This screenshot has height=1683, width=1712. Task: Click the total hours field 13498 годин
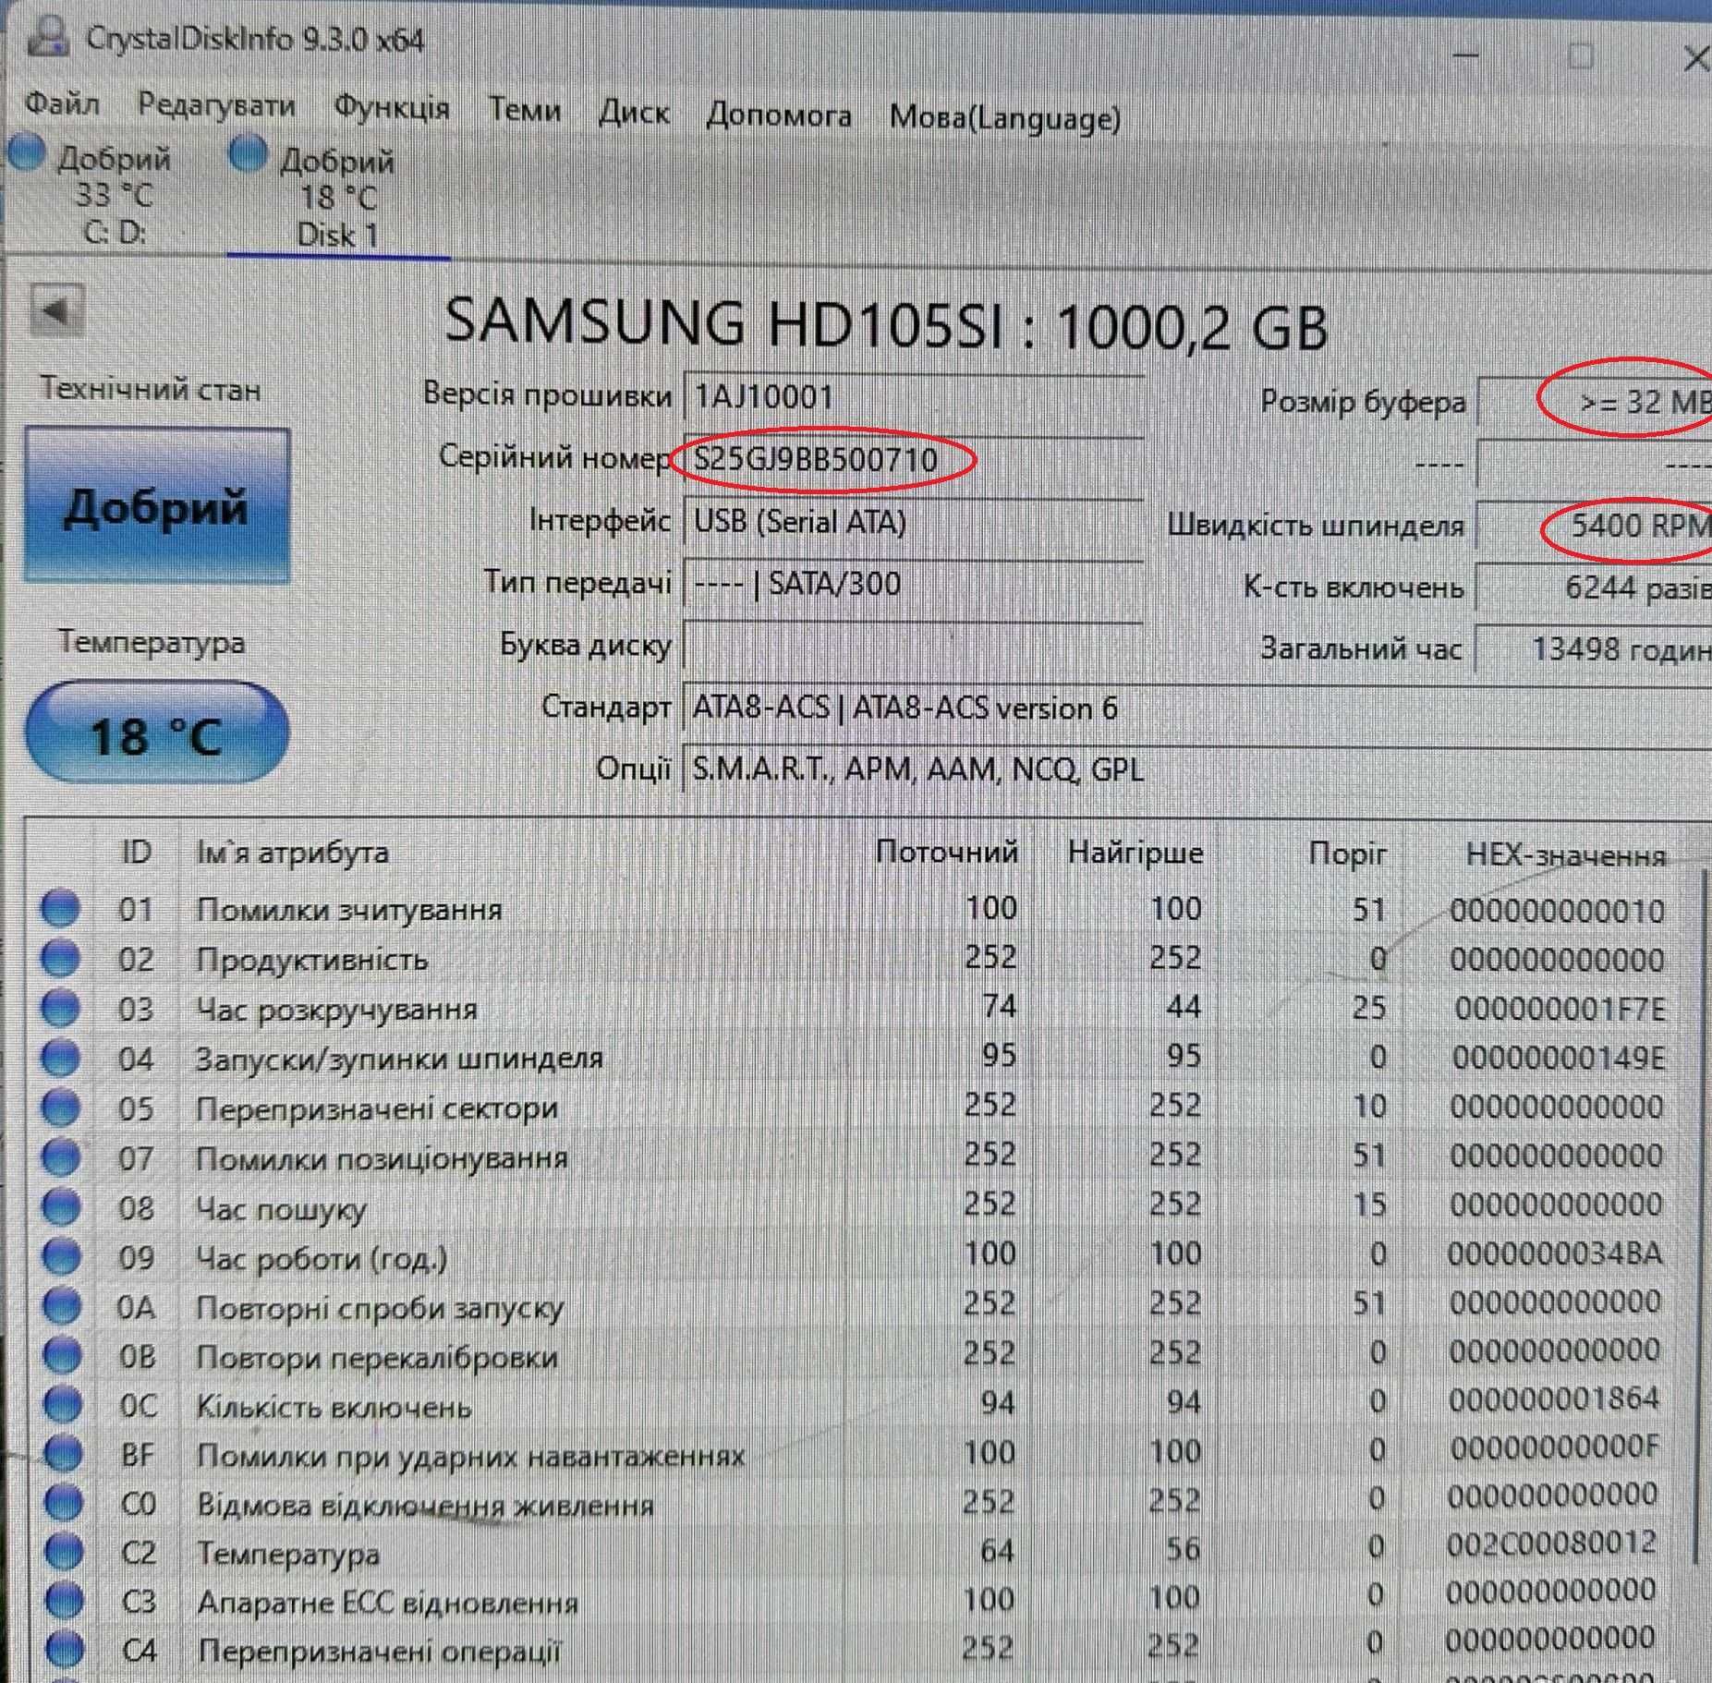click(x=1594, y=649)
